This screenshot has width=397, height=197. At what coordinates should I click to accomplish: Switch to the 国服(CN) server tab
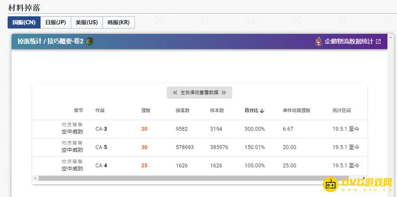coord(24,22)
